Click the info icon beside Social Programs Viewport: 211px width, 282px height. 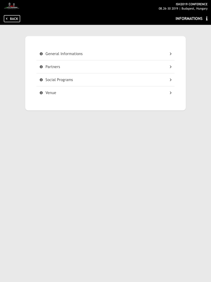[41, 80]
